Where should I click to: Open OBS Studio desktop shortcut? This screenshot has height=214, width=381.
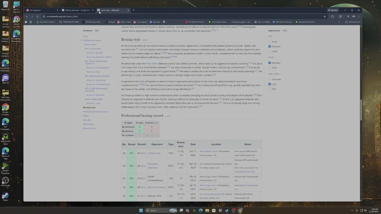5,182
